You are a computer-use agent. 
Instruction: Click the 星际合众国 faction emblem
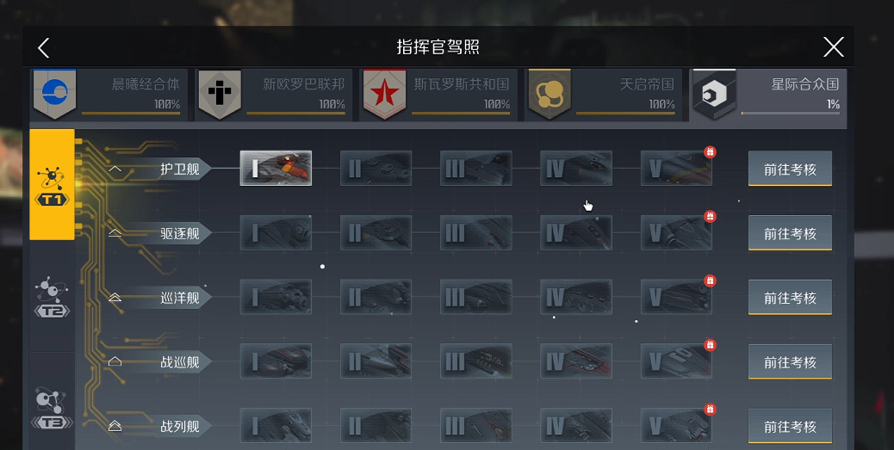pos(714,95)
